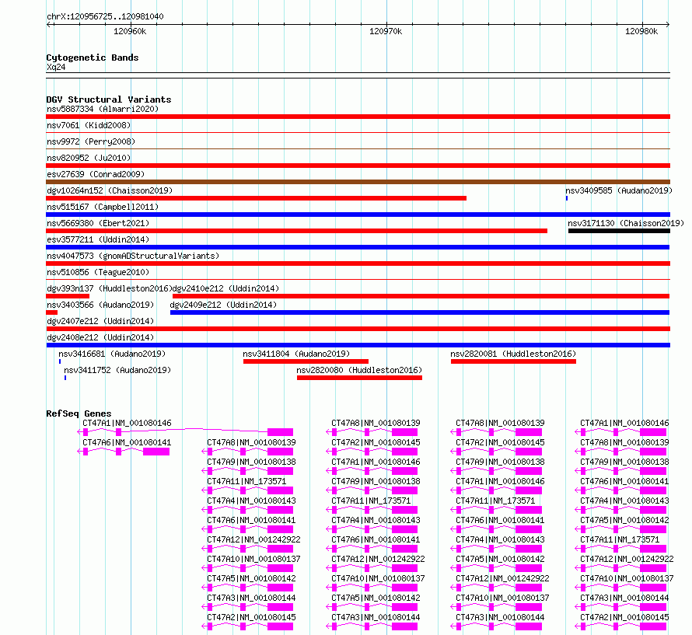Image resolution: width=692 pixels, height=635 pixels.
Task: Select the red dgv2410e212 variant bar
Action: [421, 296]
